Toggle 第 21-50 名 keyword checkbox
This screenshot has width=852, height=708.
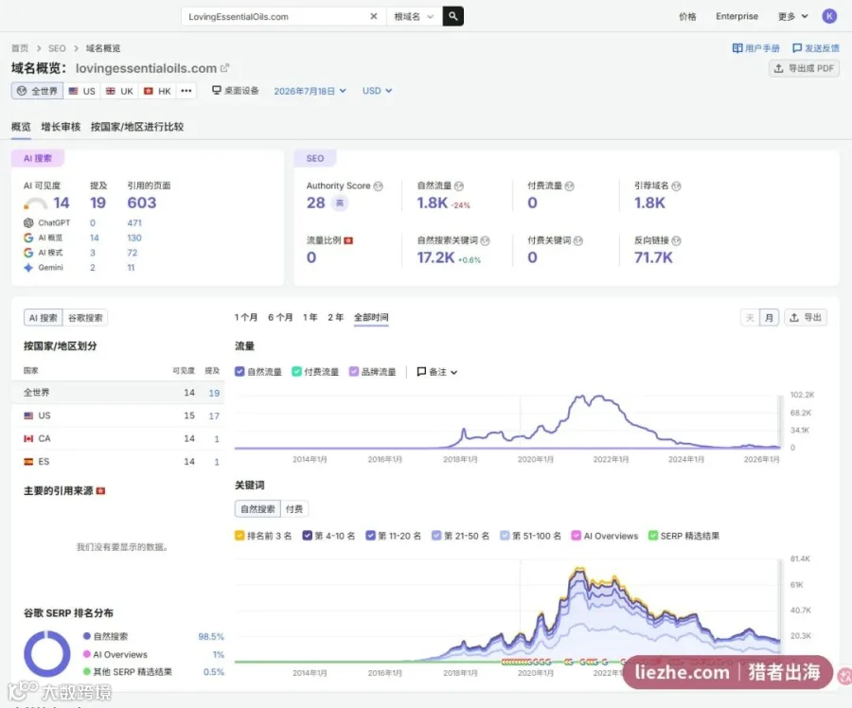[x=435, y=536]
